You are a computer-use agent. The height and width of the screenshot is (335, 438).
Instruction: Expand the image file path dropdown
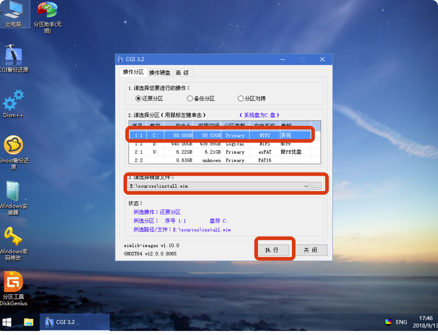pyautogui.click(x=306, y=186)
